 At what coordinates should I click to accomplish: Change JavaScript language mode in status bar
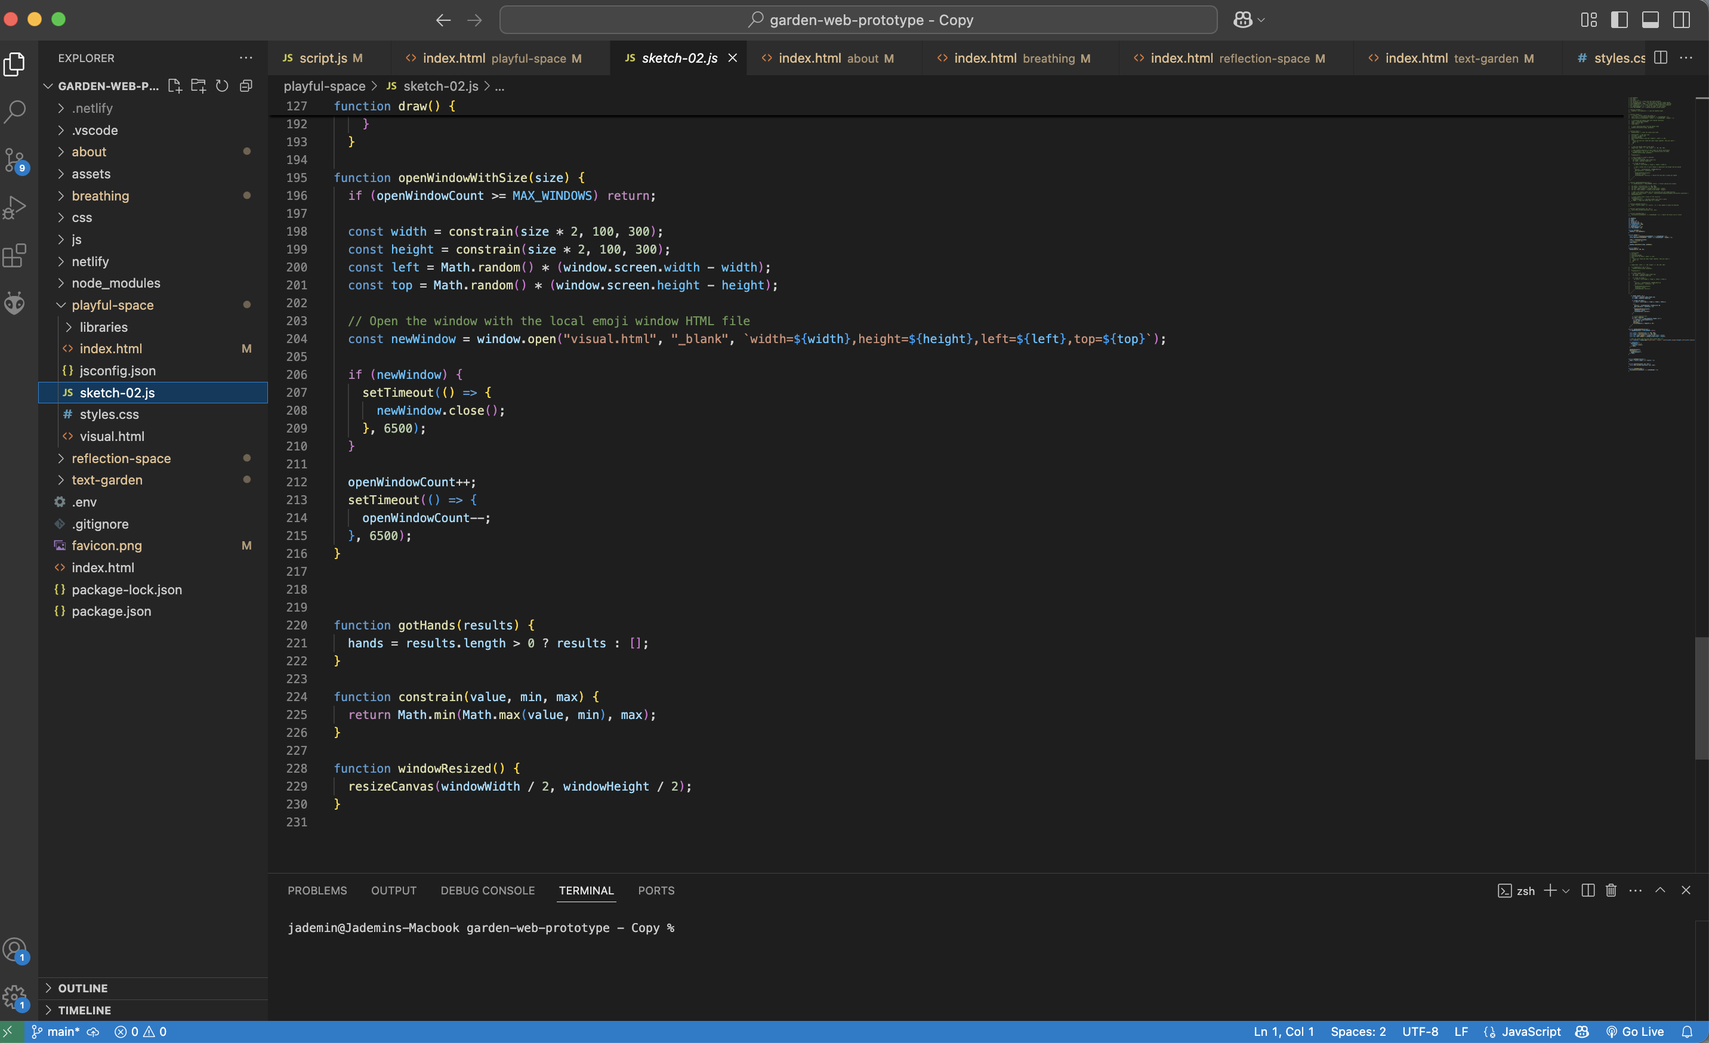click(1531, 1032)
